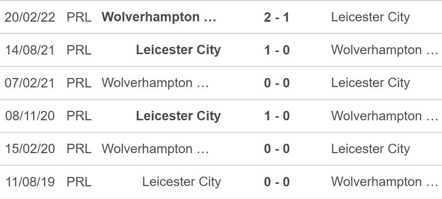Select Wolverhampton away team on 08/11/20

click(x=385, y=116)
